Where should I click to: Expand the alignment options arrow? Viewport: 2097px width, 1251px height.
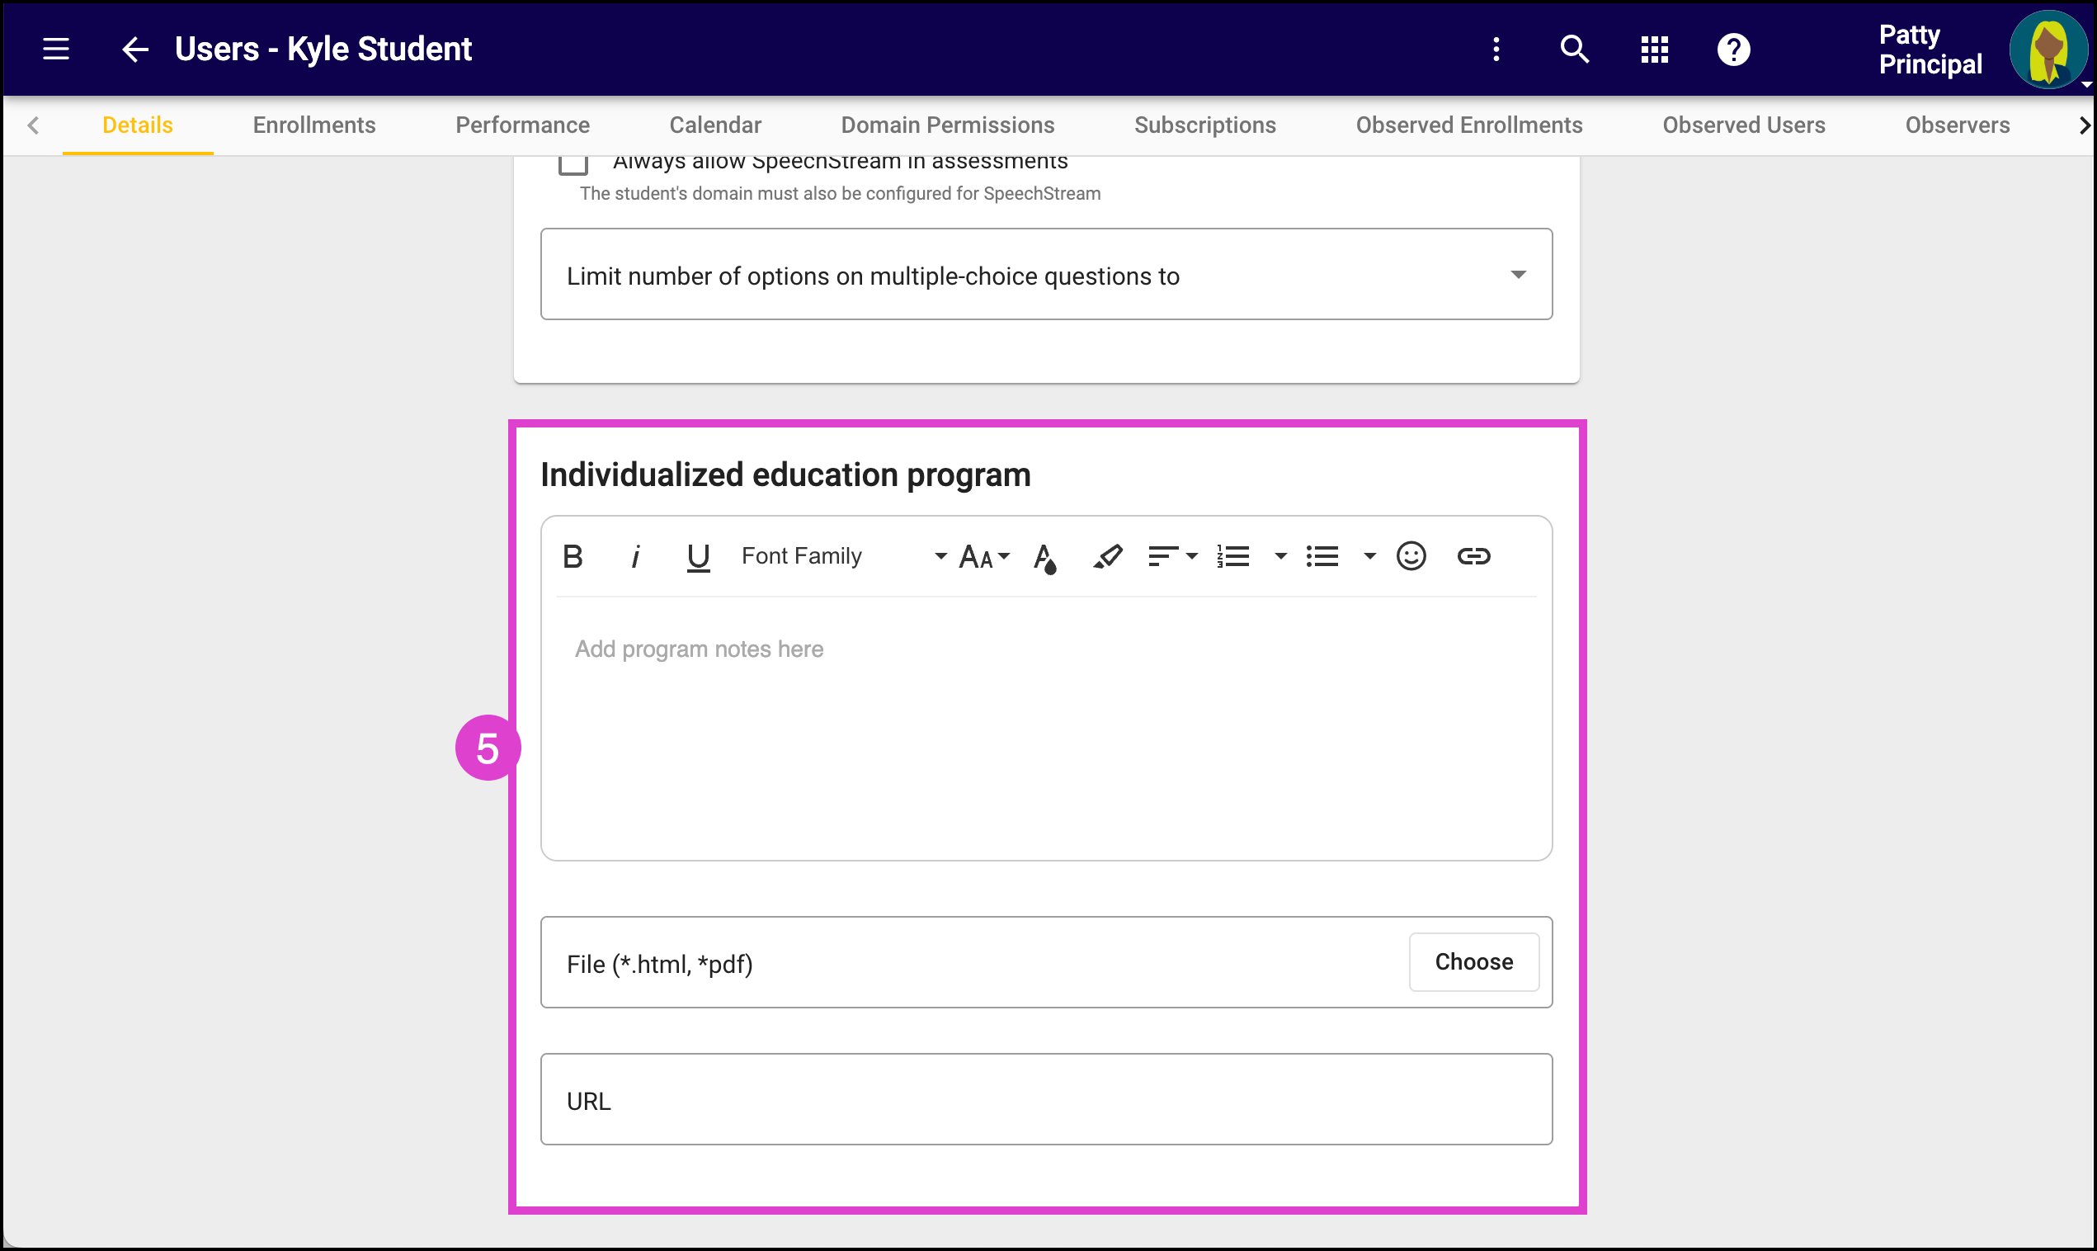click(1192, 556)
